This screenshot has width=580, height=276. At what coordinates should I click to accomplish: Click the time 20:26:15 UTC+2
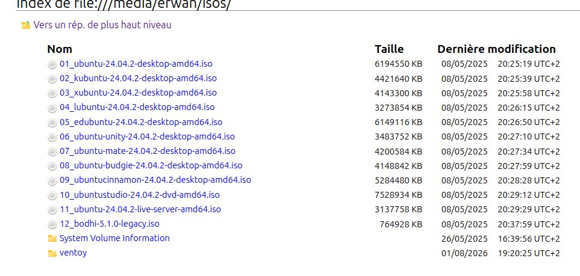[x=529, y=108]
